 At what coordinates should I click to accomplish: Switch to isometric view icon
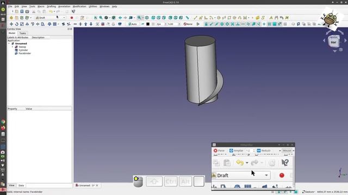[147, 18]
